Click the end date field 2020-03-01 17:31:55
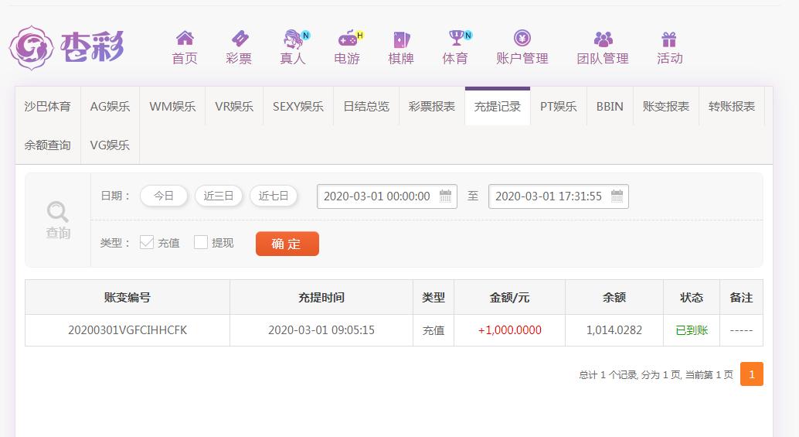The height and width of the screenshot is (437, 799). pyautogui.click(x=559, y=196)
